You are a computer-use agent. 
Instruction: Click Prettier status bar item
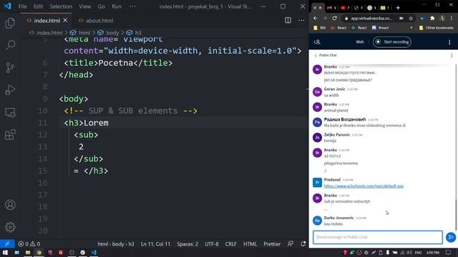tap(272, 243)
